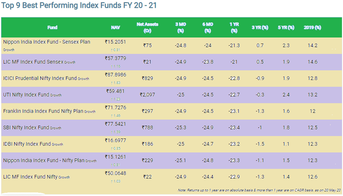Click the 3 YR (%) column header
343x196 pixels.
pos(260,27)
